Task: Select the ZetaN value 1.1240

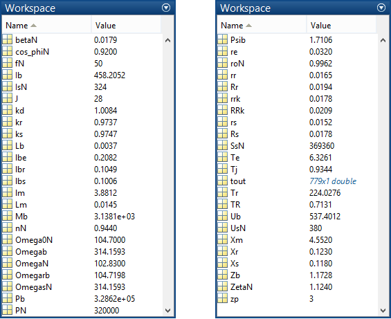Action: pyautogui.click(x=320, y=286)
